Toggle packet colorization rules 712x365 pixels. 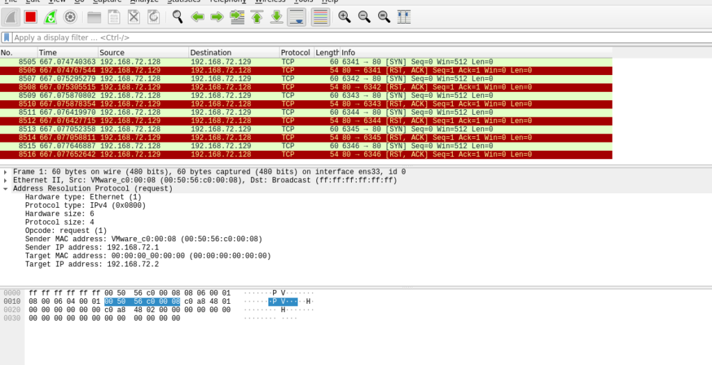tap(320, 17)
